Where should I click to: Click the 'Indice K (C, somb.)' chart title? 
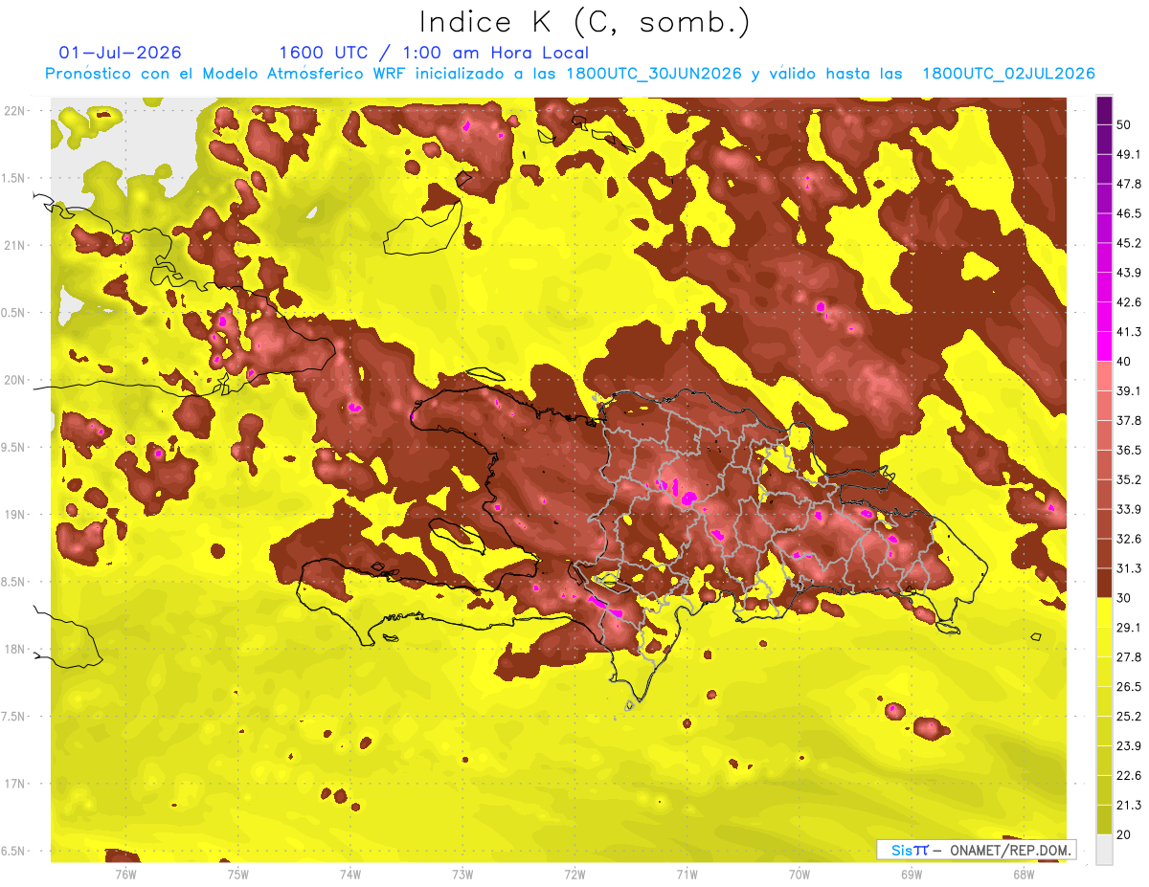click(584, 23)
